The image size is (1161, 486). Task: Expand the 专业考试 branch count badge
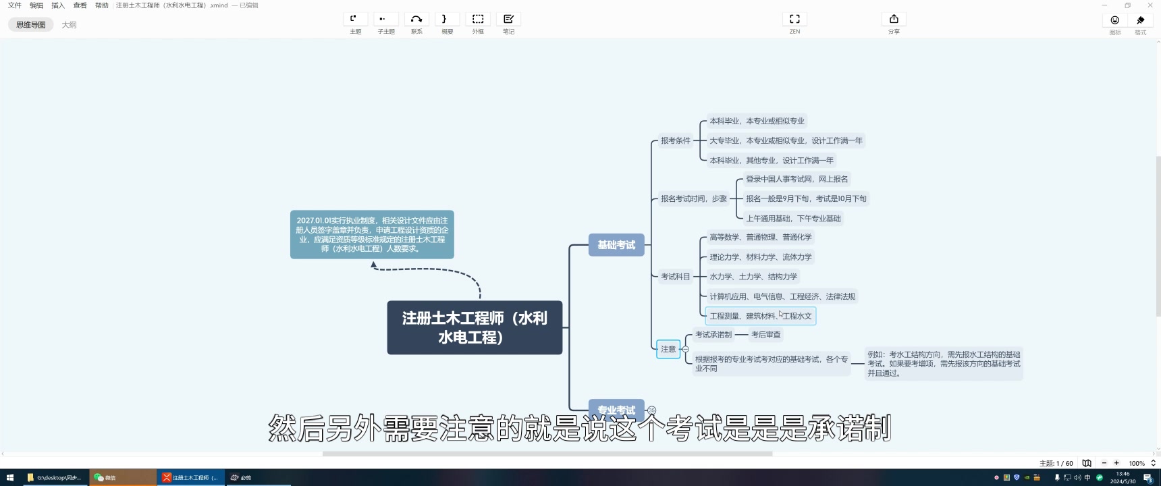651,410
